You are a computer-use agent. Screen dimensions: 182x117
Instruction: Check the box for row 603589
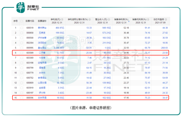22,53
